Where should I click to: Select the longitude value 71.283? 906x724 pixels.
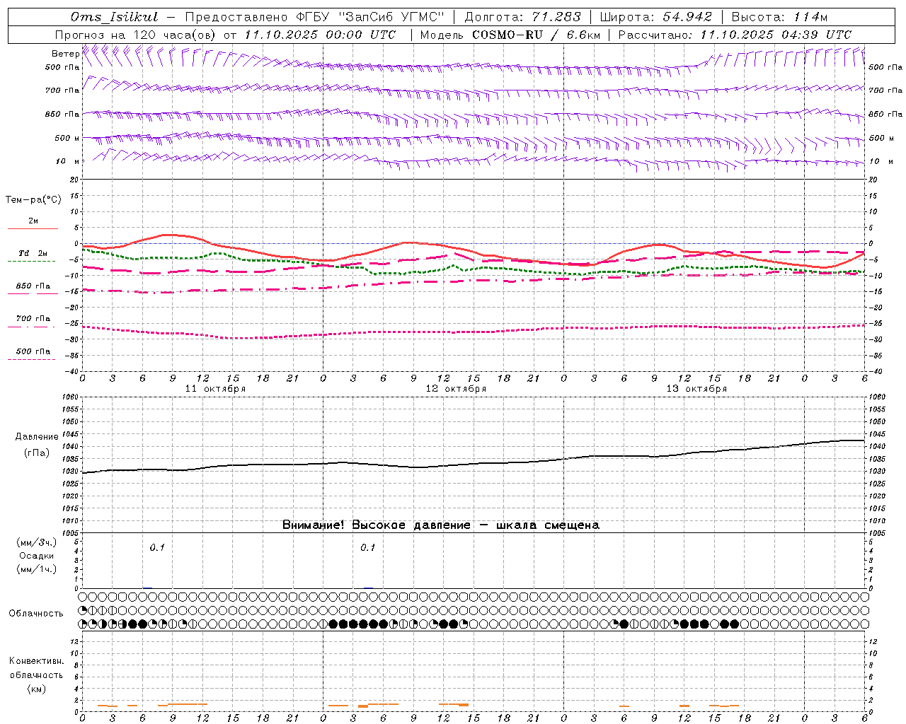(x=557, y=17)
